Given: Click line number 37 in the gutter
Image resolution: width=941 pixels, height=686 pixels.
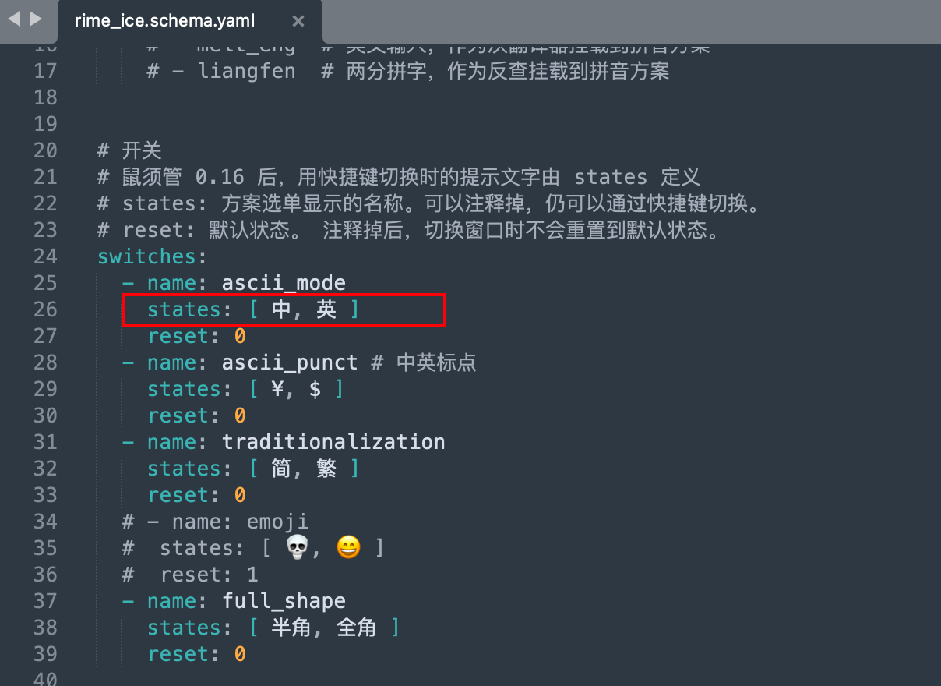Looking at the screenshot, I should point(45,601).
